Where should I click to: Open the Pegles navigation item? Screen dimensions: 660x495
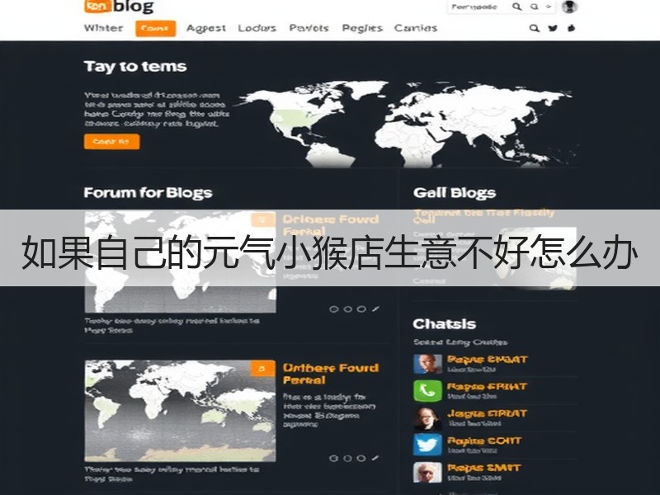point(362,28)
